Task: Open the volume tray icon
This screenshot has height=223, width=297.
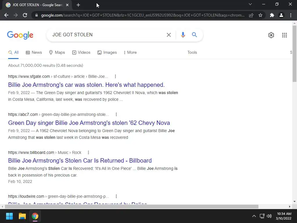Action: pos(269,216)
